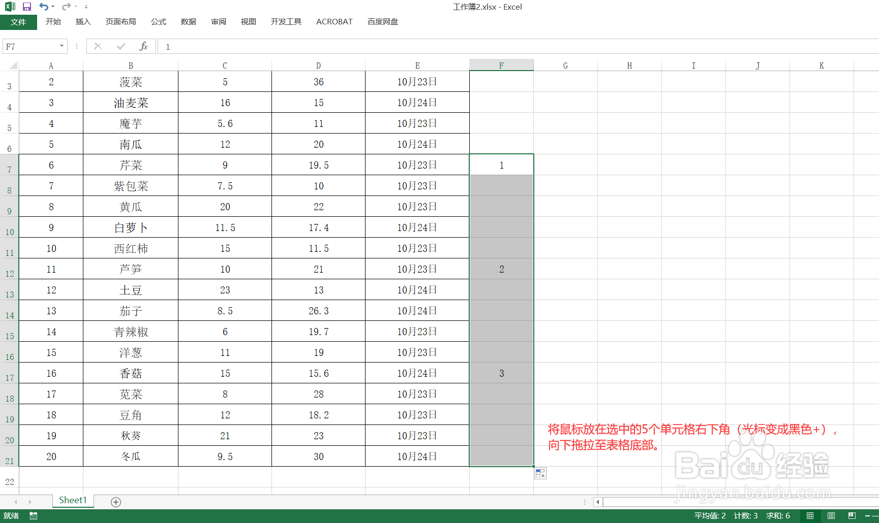The width and height of the screenshot is (879, 523).
Task: Open the 页面布局 tab
Action: [x=121, y=21]
